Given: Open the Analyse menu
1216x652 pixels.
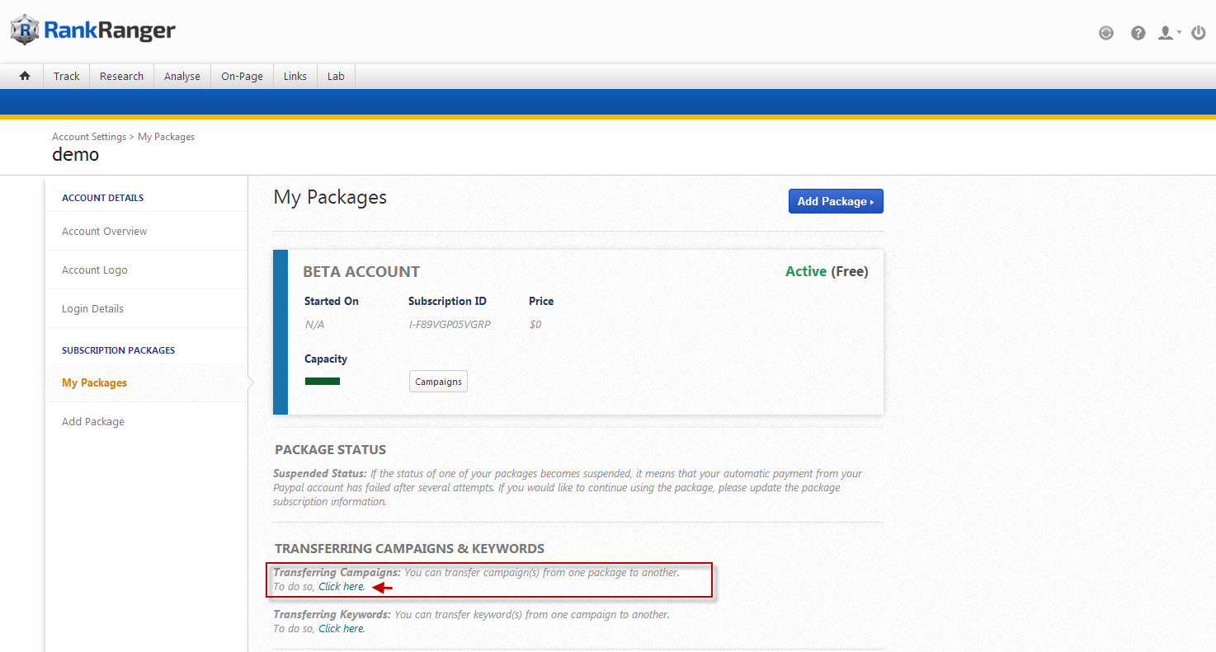Looking at the screenshot, I should (181, 76).
